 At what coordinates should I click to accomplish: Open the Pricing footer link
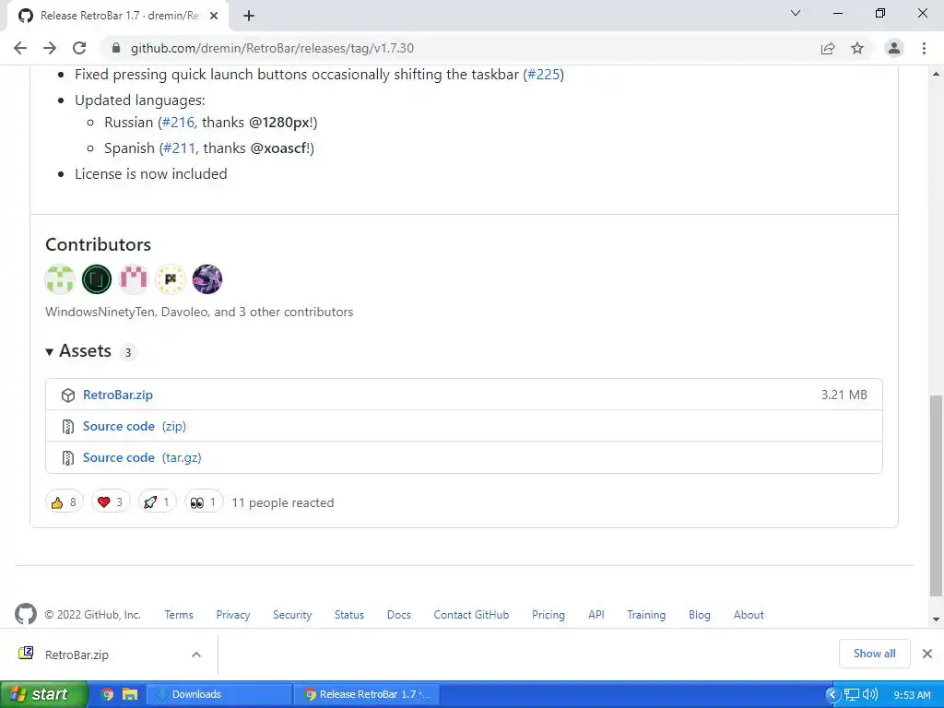548,615
